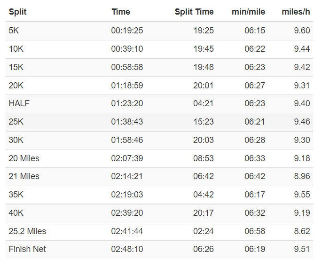Screen dimensions: 322x267
Task: Click the 40K pace 06:32
Action: coord(255,213)
